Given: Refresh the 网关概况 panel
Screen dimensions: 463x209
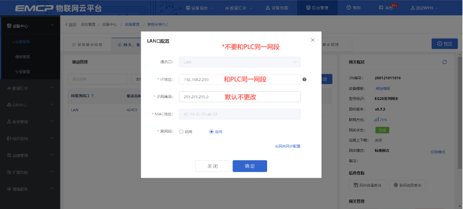Looking at the screenshot, I should (x=444, y=62).
